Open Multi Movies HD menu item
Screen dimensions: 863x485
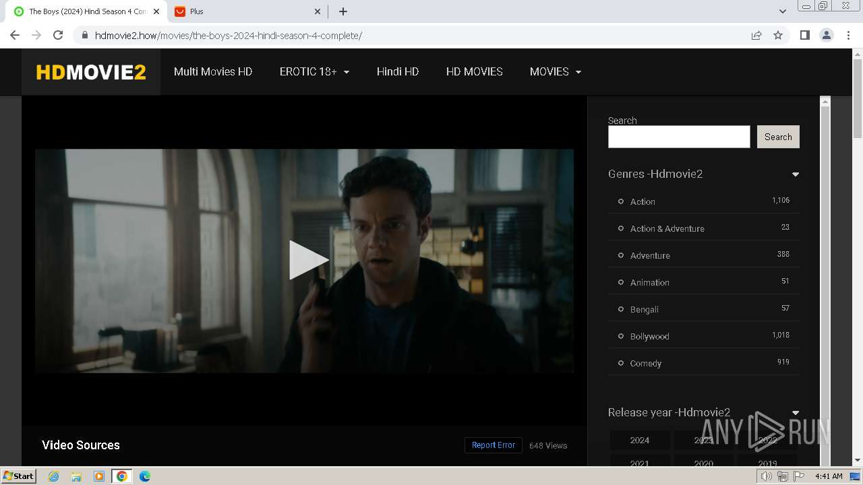point(213,71)
